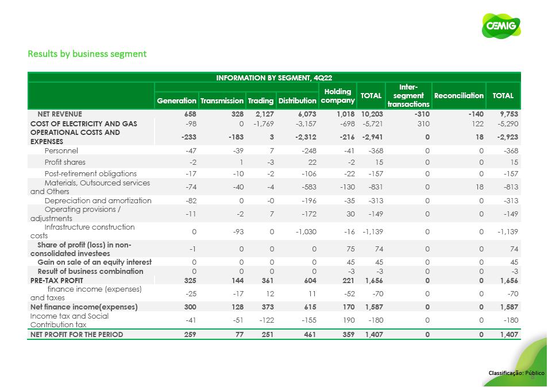The image size is (548, 387).
Task: Select Distribution net profit value 461
Action: coord(310,335)
